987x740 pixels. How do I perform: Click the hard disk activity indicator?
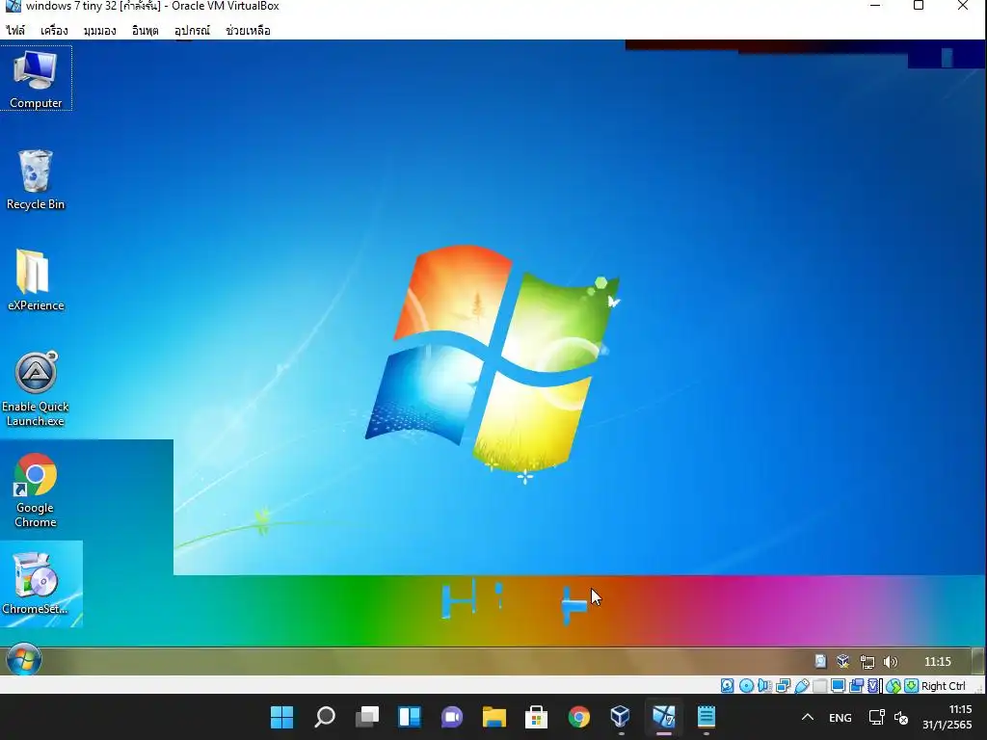pyautogui.click(x=727, y=686)
